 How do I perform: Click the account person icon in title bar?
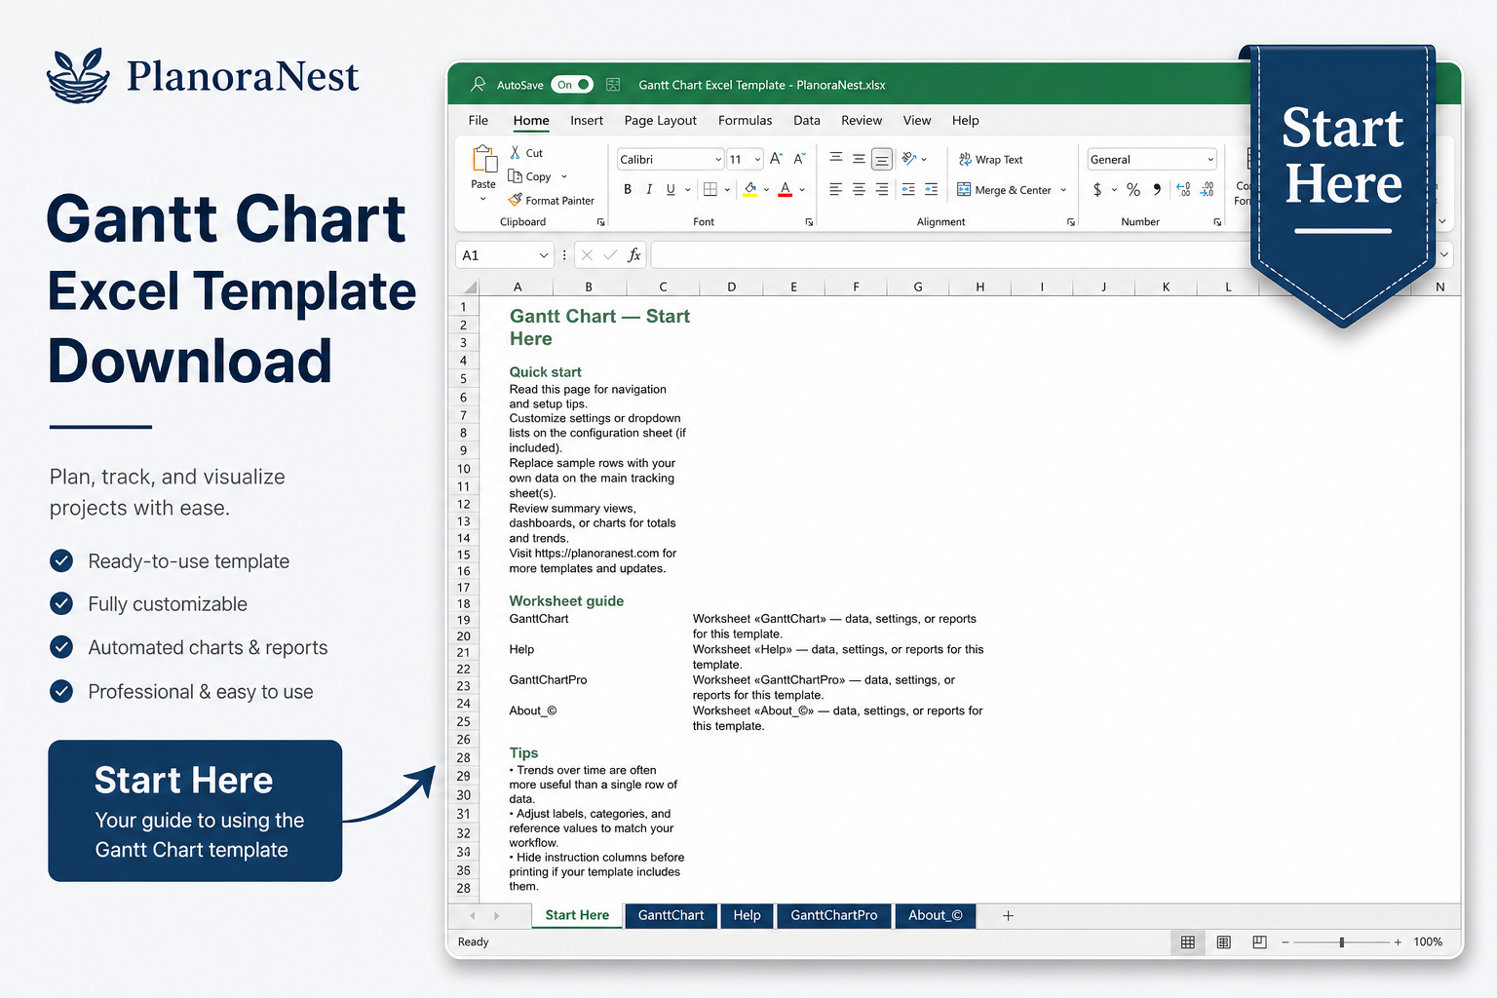[x=478, y=85]
